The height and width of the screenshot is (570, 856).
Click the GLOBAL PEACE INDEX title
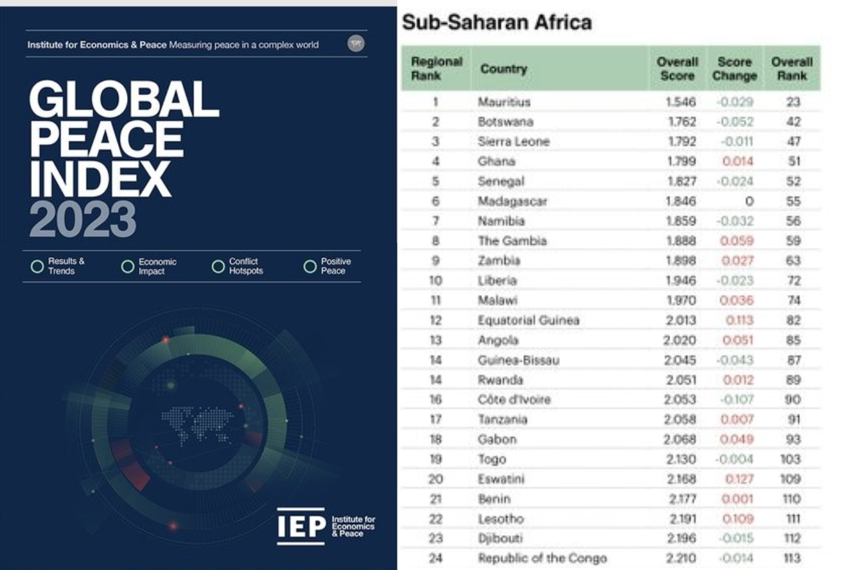click(124, 139)
